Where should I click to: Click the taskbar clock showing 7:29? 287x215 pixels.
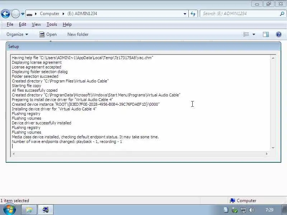coord(269,210)
